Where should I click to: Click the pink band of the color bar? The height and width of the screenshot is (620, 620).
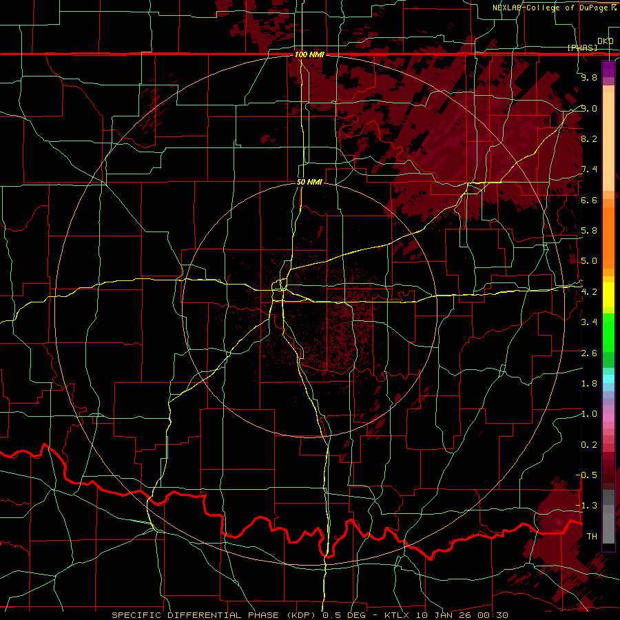coord(608,417)
